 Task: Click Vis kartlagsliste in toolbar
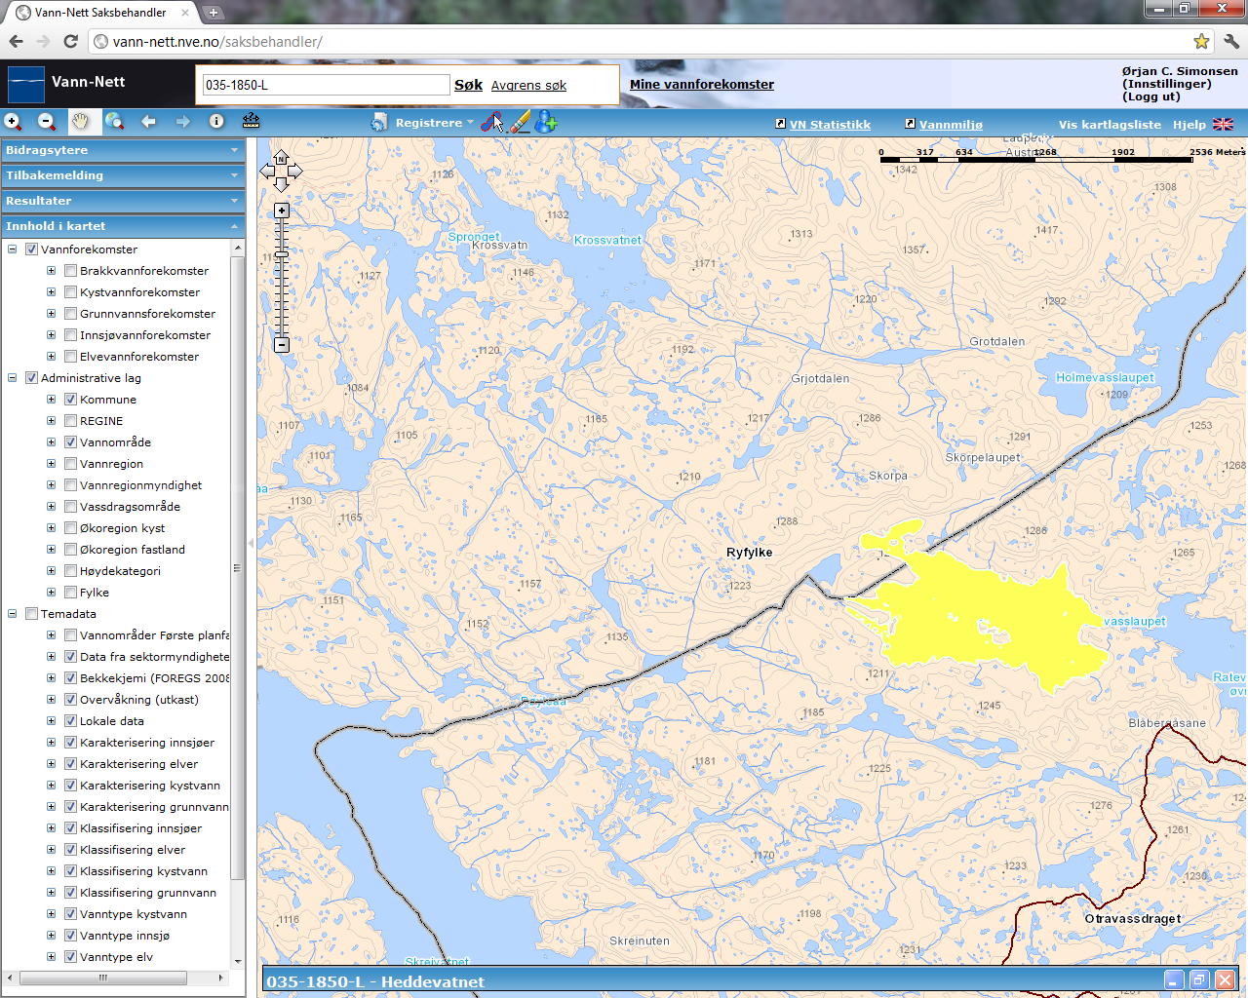[1110, 125]
